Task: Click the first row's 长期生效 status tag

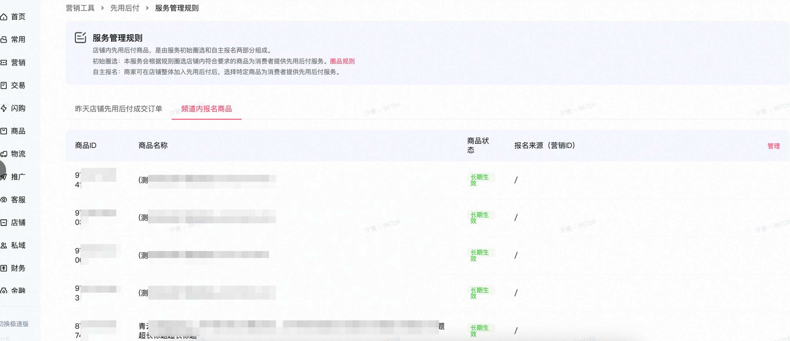Action: click(480, 180)
